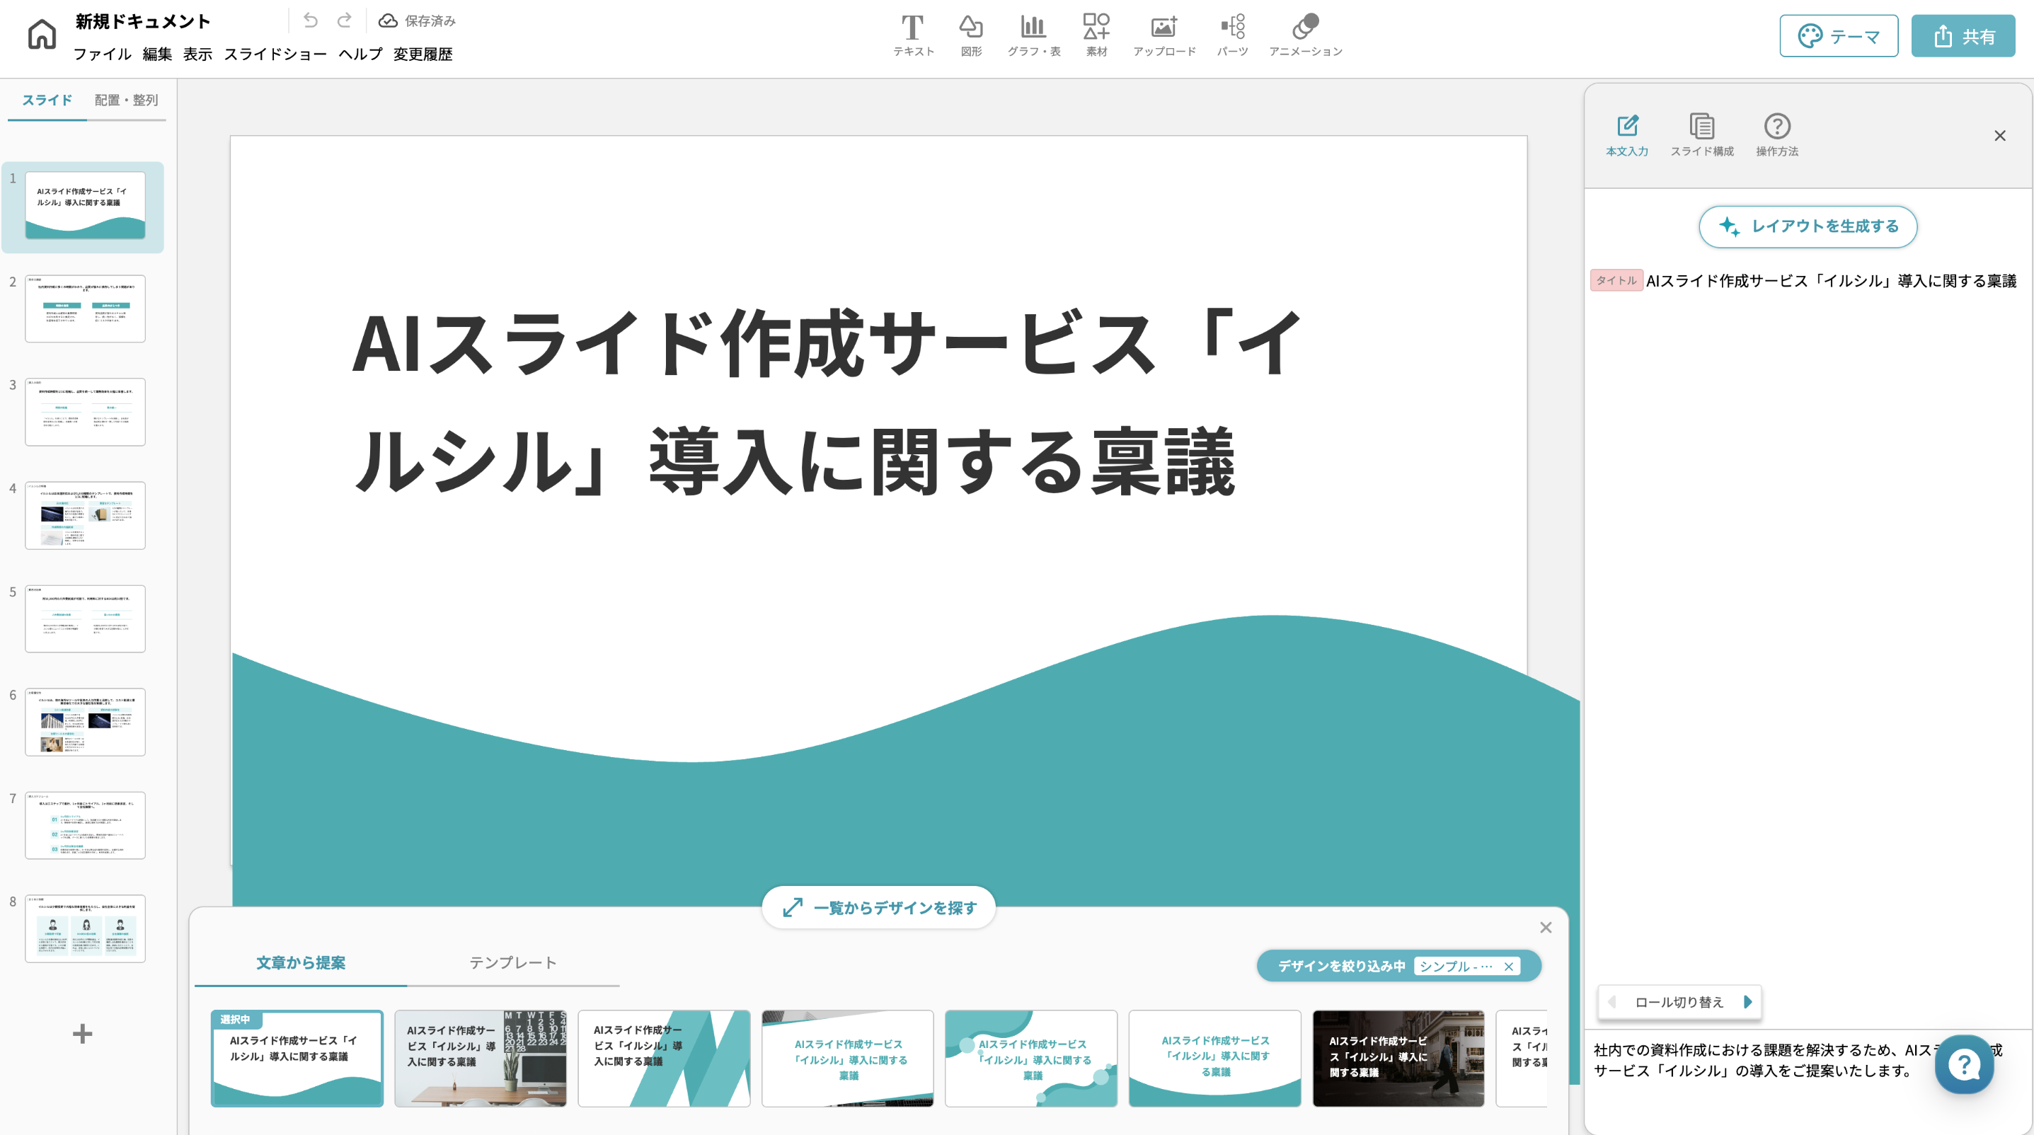Open the 変更履歴 menu
The image size is (2034, 1135).
[x=423, y=54]
